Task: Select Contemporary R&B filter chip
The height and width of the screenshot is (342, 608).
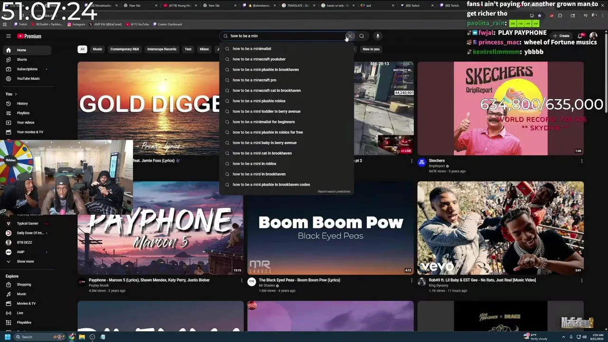Action: coord(124,49)
